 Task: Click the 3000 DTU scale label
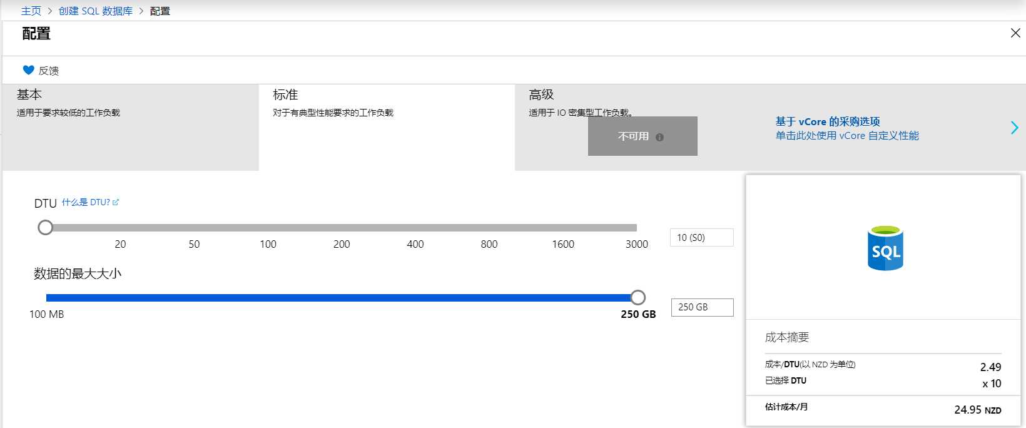click(637, 244)
